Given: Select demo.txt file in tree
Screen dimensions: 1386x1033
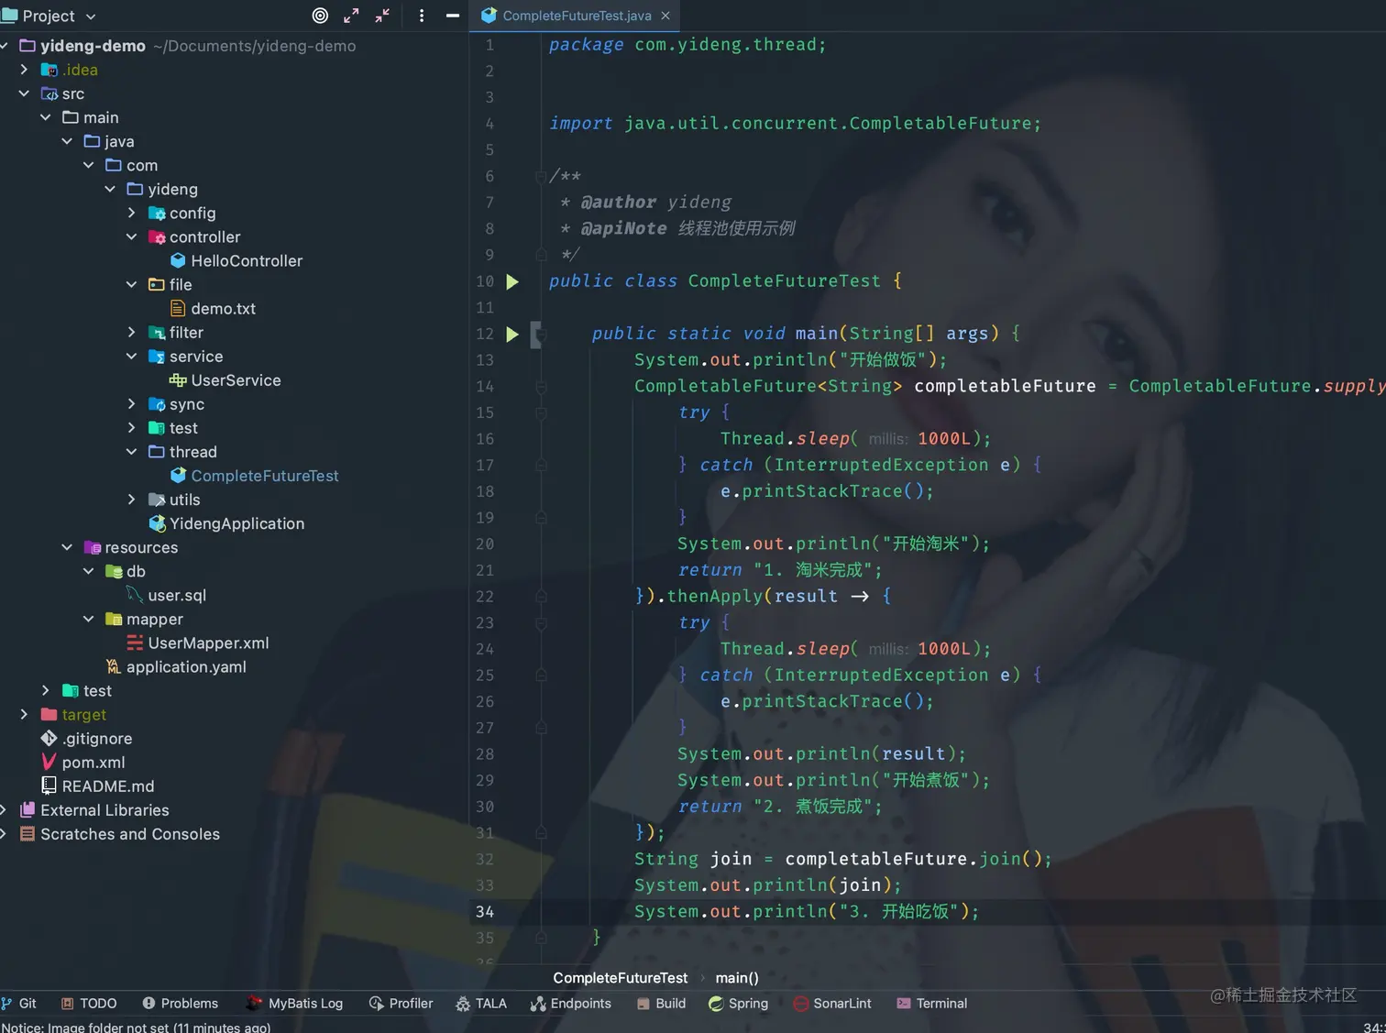Looking at the screenshot, I should 214,308.
